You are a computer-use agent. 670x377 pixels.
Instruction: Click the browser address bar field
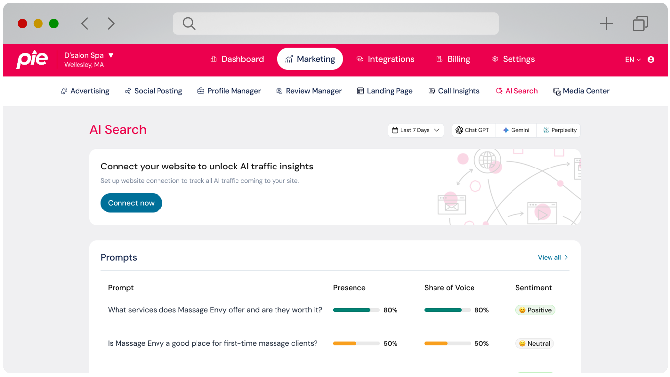(336, 23)
